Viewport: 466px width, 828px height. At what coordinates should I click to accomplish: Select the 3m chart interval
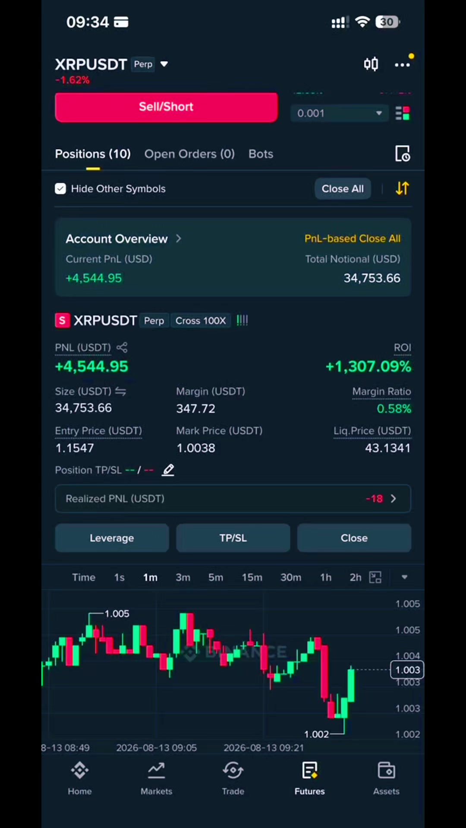tap(183, 577)
